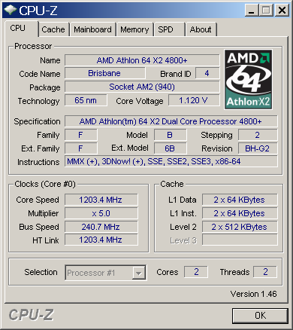This screenshot has height=330, width=293.
Task: Click the L1 Inst. value 2 x 64 KBytes
Action: (x=240, y=213)
